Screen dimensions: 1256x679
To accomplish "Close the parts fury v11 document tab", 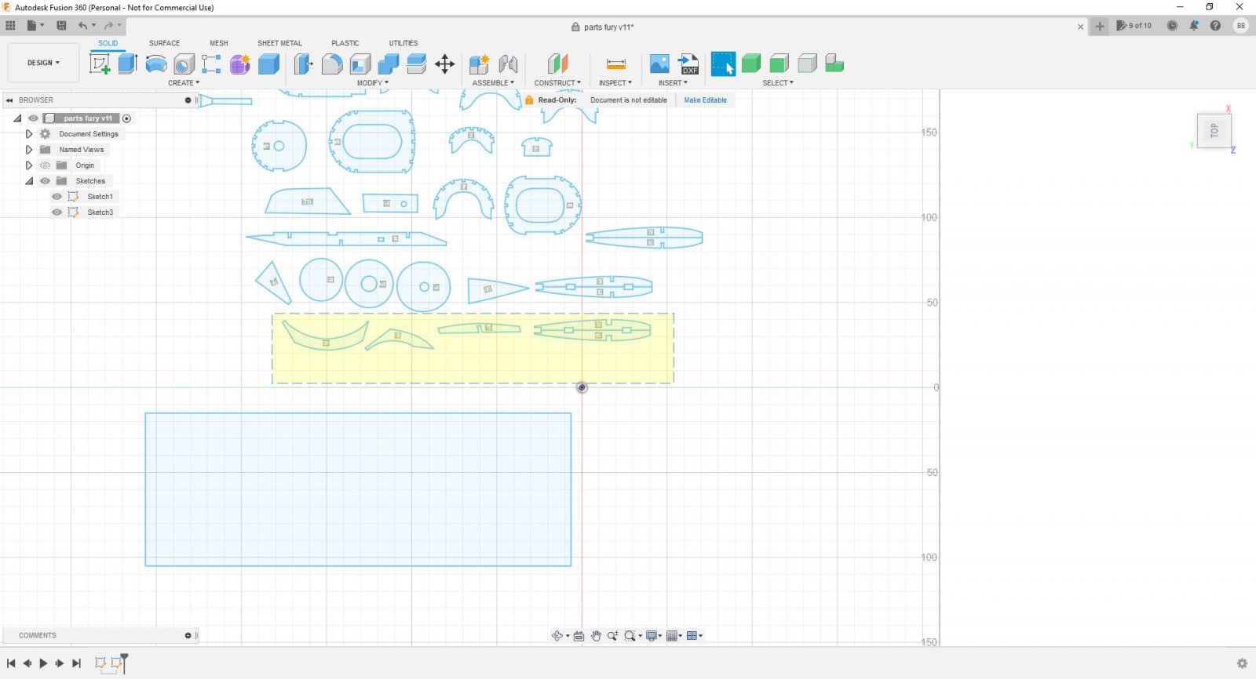I will (x=1080, y=27).
